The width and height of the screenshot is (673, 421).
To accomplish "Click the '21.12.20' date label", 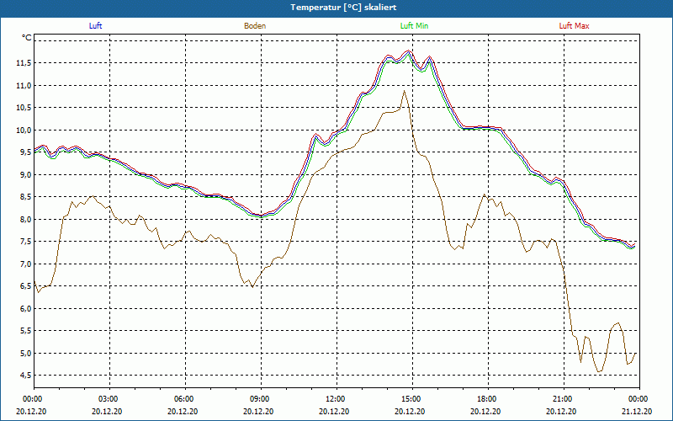I will click(639, 412).
